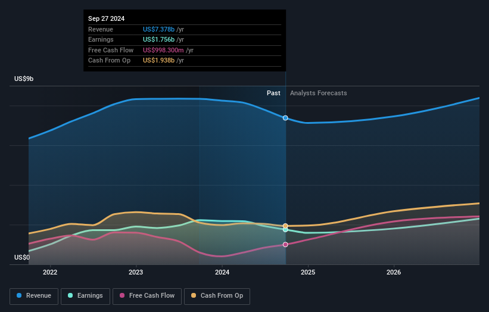Image resolution: width=489 pixels, height=312 pixels.
Task: Click the Past section label
Action: (x=273, y=93)
